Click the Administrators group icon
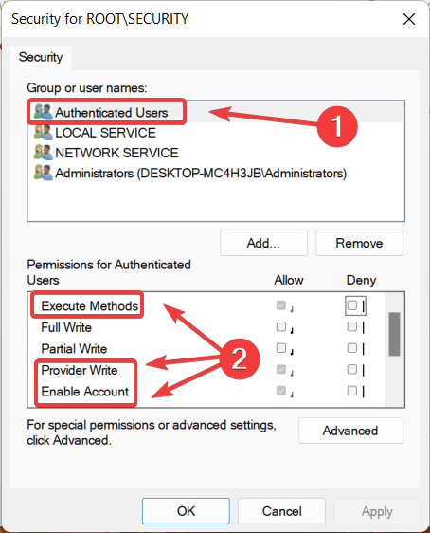430x533 pixels. (x=44, y=173)
